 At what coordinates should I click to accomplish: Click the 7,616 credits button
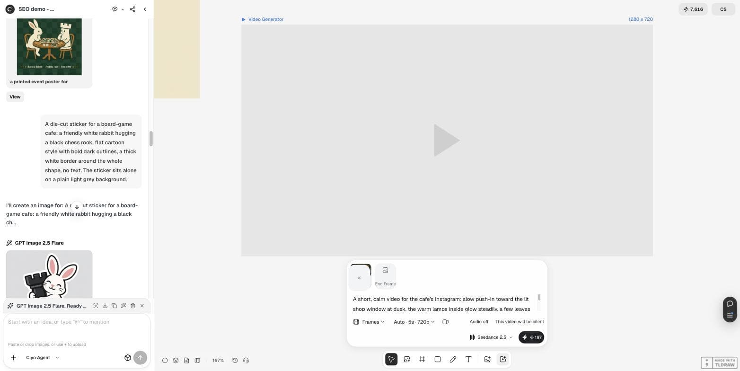coord(693,9)
